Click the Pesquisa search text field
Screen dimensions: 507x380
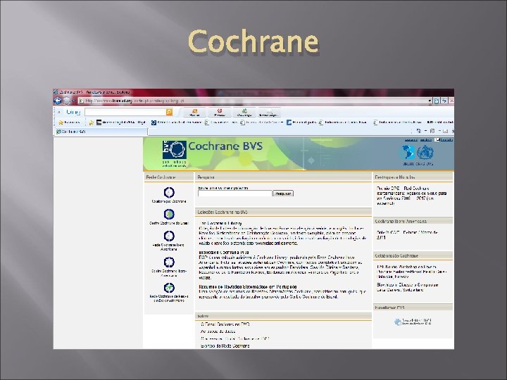[x=234, y=194]
